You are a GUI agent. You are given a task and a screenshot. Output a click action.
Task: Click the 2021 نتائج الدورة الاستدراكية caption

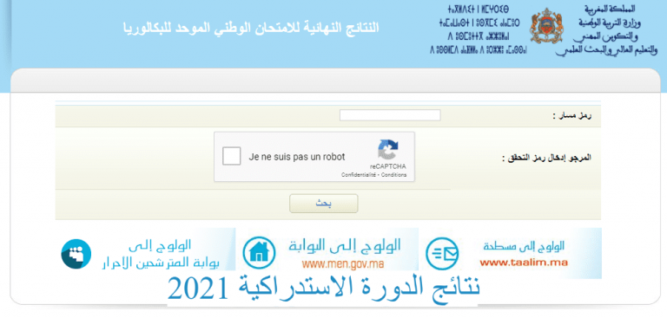click(x=323, y=289)
